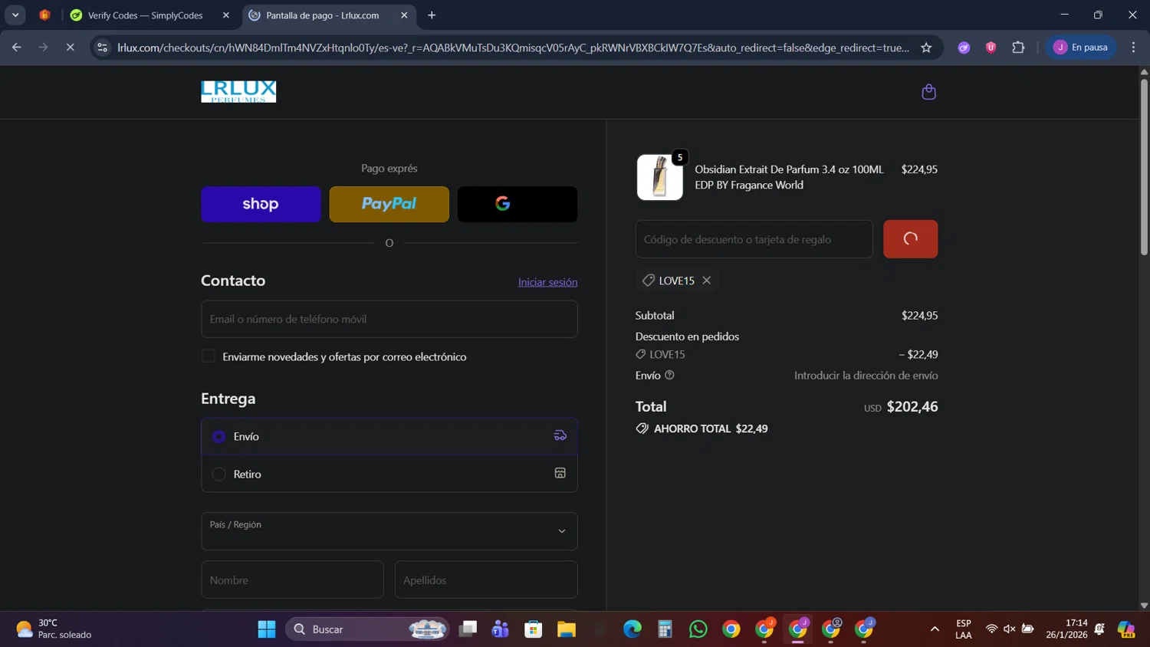The width and height of the screenshot is (1150, 647).
Task: Open the Chrome three-dot menu
Action: click(x=1133, y=48)
